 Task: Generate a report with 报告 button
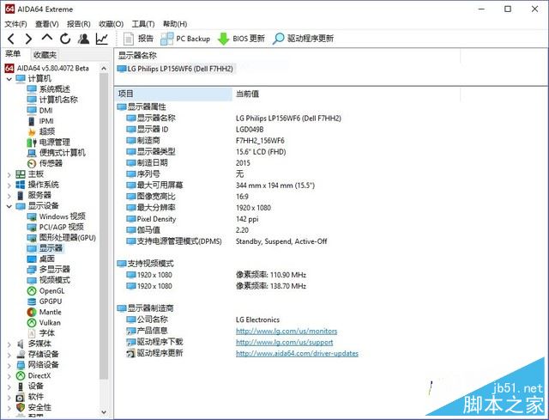[x=138, y=39]
